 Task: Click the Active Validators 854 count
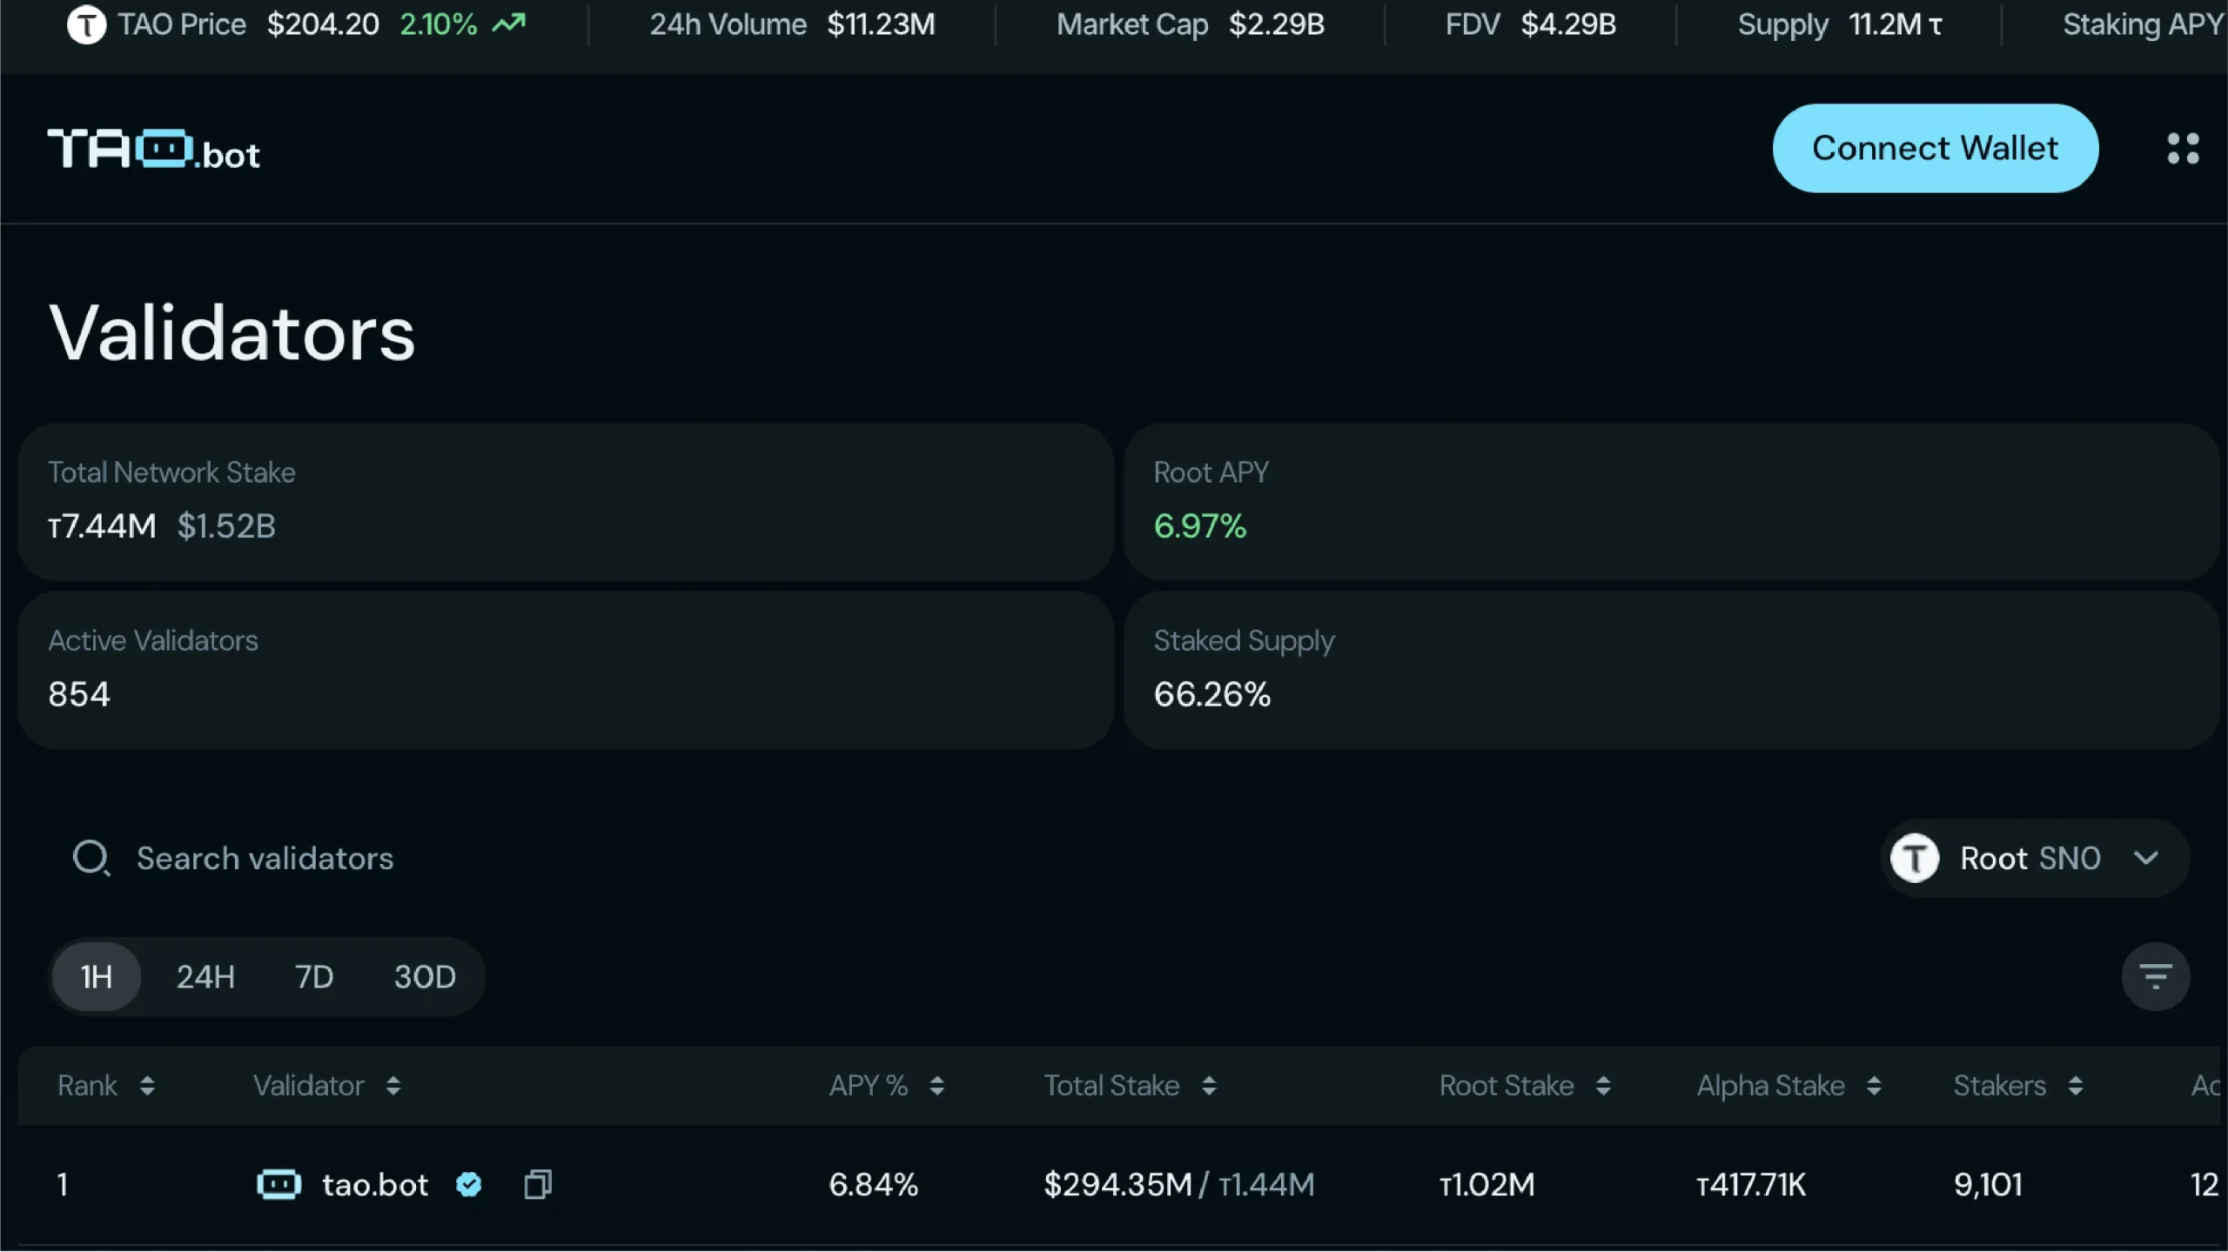79,694
